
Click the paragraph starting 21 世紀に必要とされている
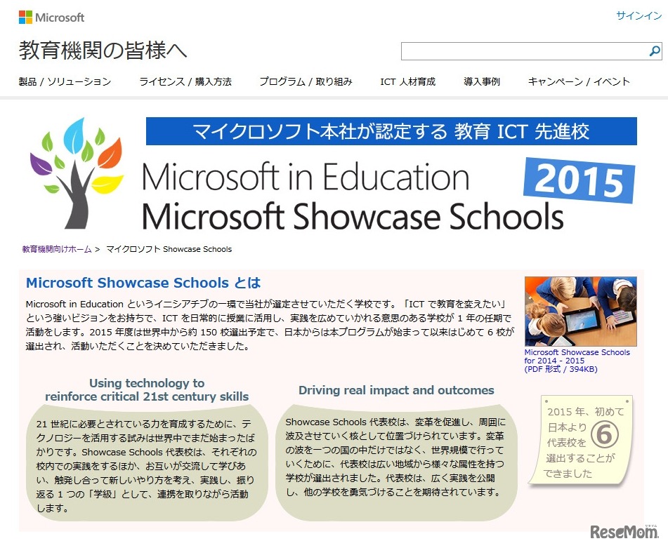coord(147,466)
